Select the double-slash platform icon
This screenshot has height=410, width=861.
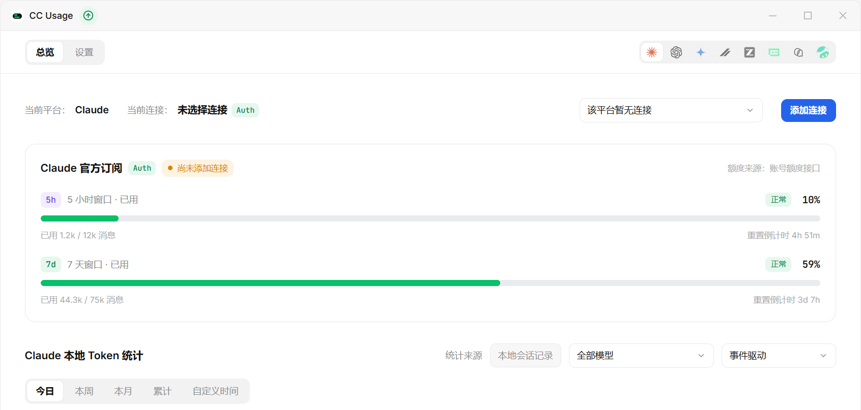(725, 52)
